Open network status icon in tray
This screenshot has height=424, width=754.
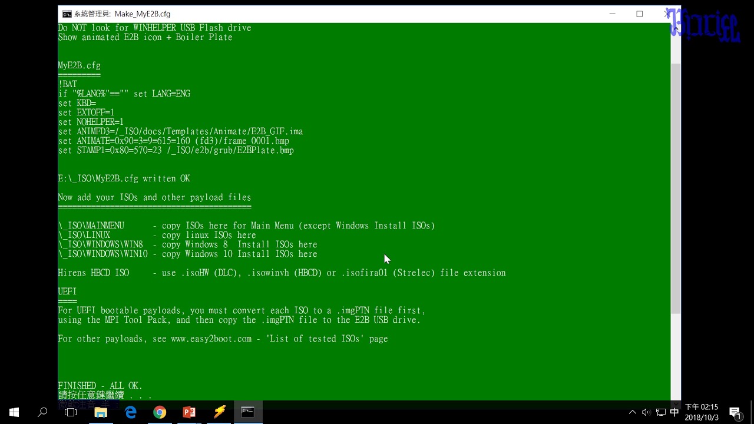(660, 412)
